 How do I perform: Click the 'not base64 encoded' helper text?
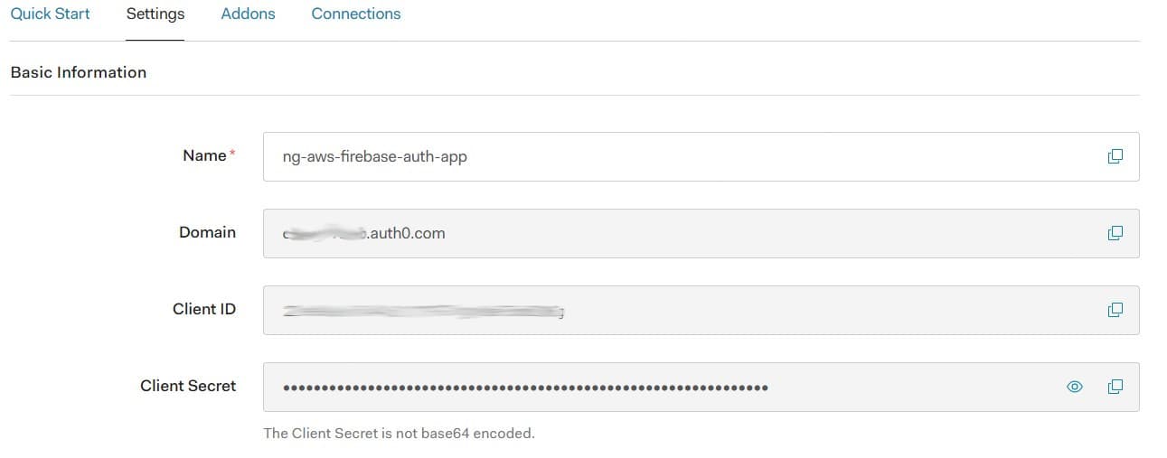click(x=399, y=434)
